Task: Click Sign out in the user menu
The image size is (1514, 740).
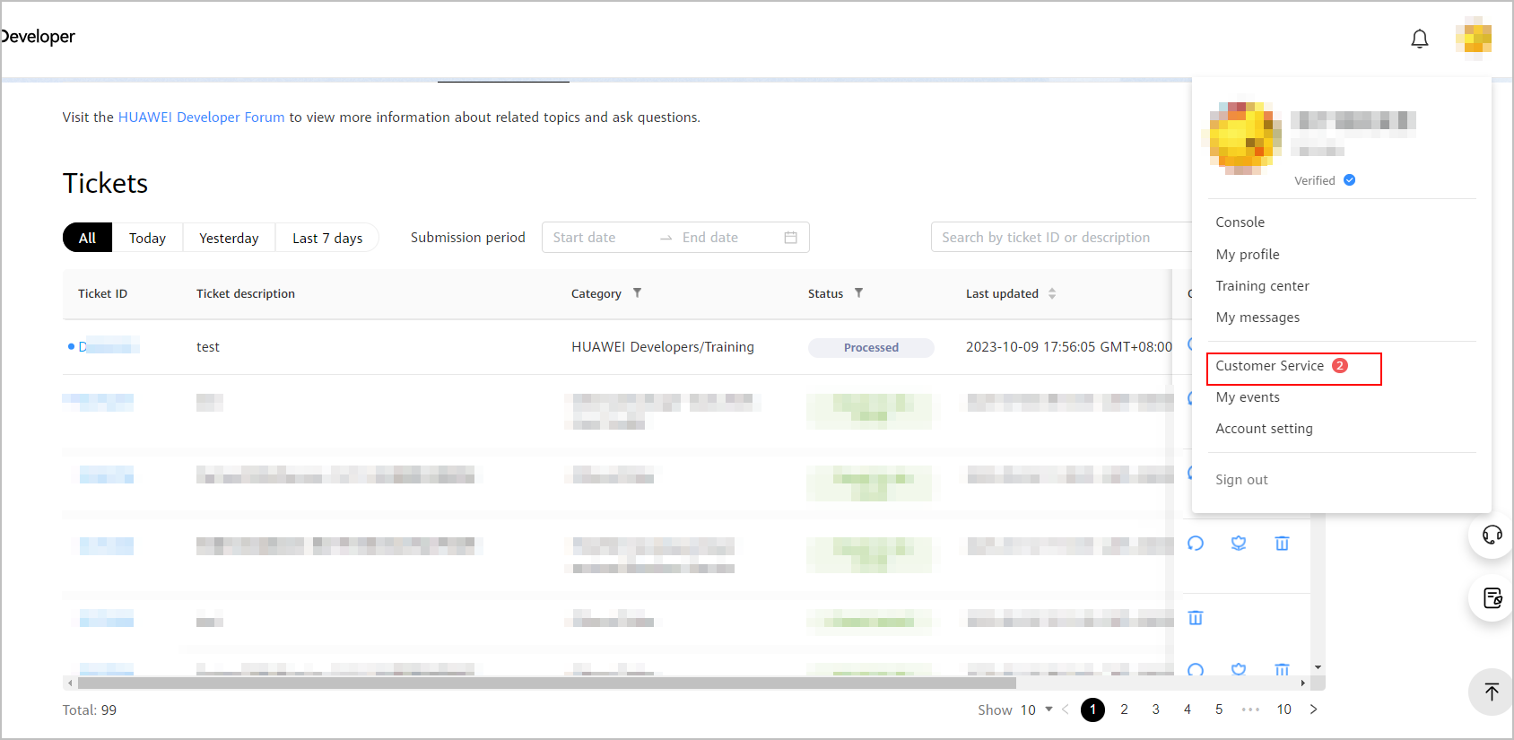Action: 1241,480
